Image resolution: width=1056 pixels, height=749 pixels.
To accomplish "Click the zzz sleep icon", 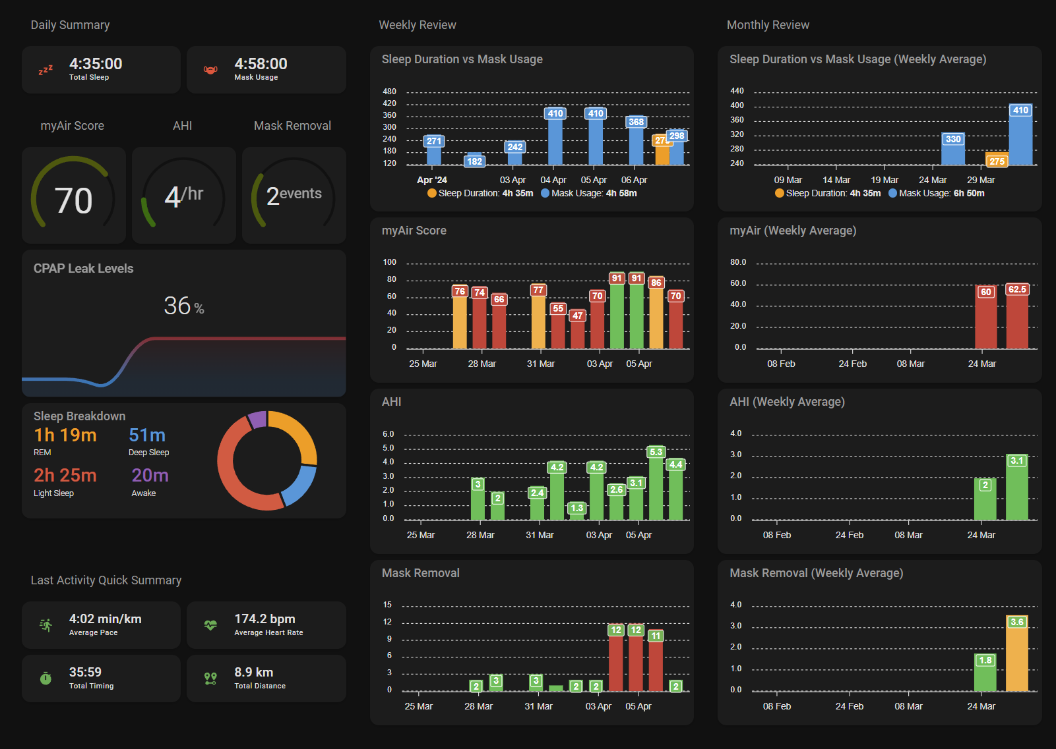I will [x=46, y=70].
